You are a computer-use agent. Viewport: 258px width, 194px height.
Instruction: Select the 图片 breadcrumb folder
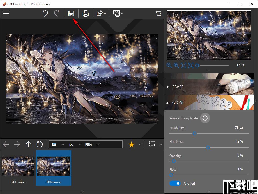(89, 144)
